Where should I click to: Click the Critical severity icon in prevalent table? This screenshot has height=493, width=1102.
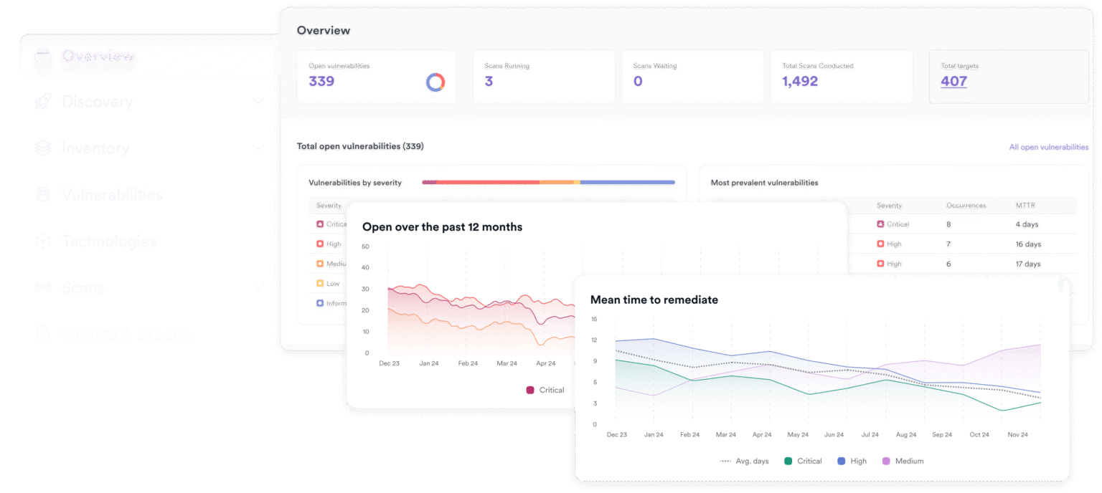(x=880, y=224)
